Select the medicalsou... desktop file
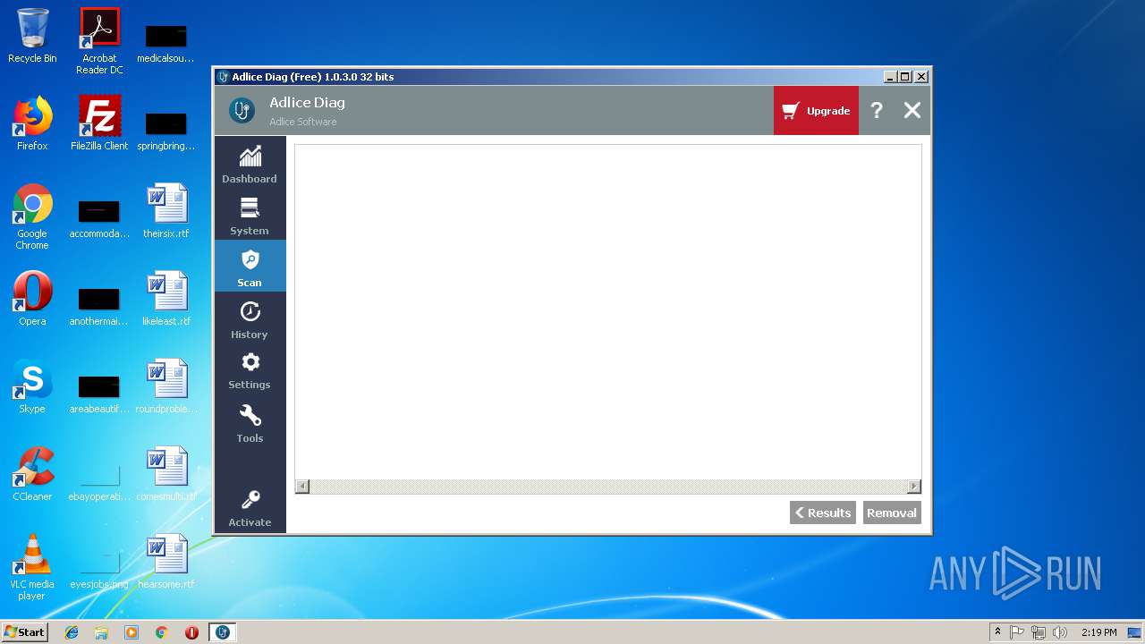This screenshot has width=1145, height=644. tap(166, 43)
